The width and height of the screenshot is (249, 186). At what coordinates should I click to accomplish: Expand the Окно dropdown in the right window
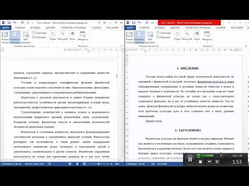click(x=197, y=37)
